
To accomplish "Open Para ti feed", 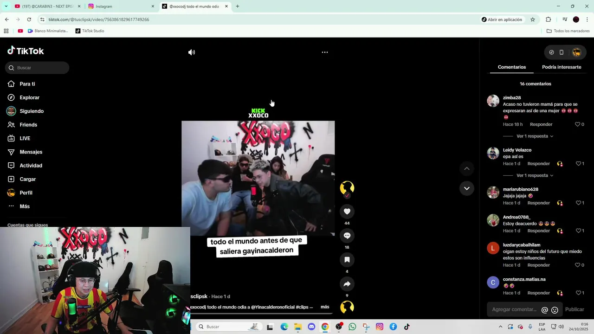I will (27, 84).
